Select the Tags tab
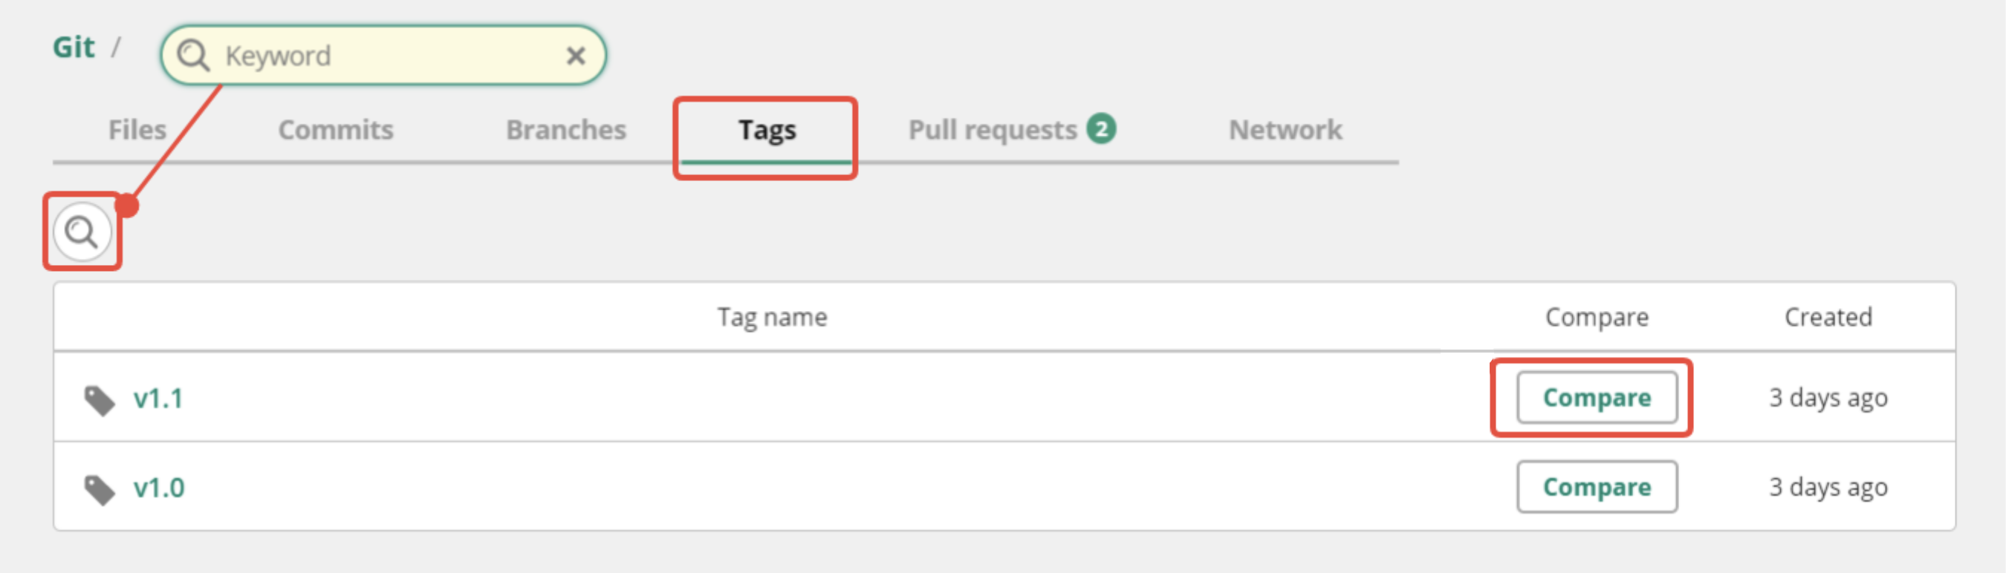The image size is (2006, 573). pyautogui.click(x=767, y=131)
